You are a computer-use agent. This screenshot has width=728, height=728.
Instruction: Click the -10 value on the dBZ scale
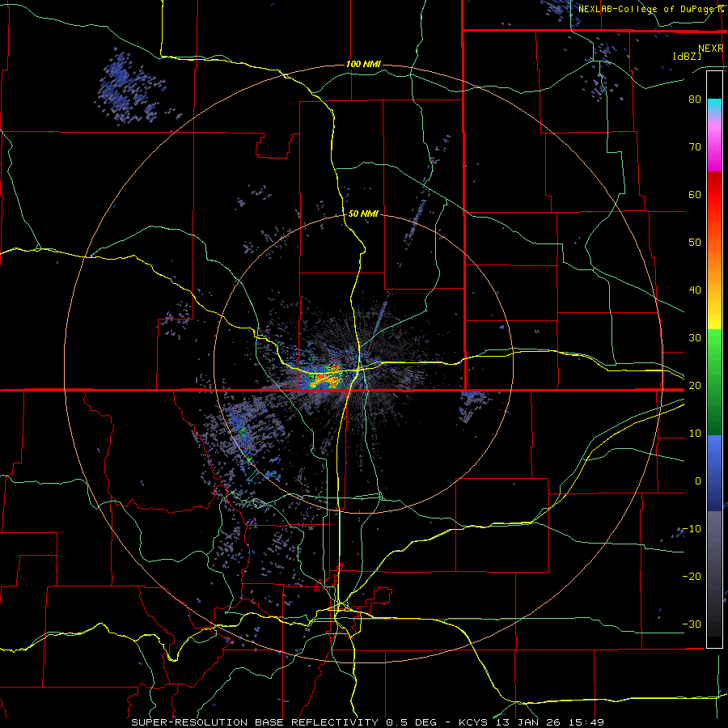[692, 529]
